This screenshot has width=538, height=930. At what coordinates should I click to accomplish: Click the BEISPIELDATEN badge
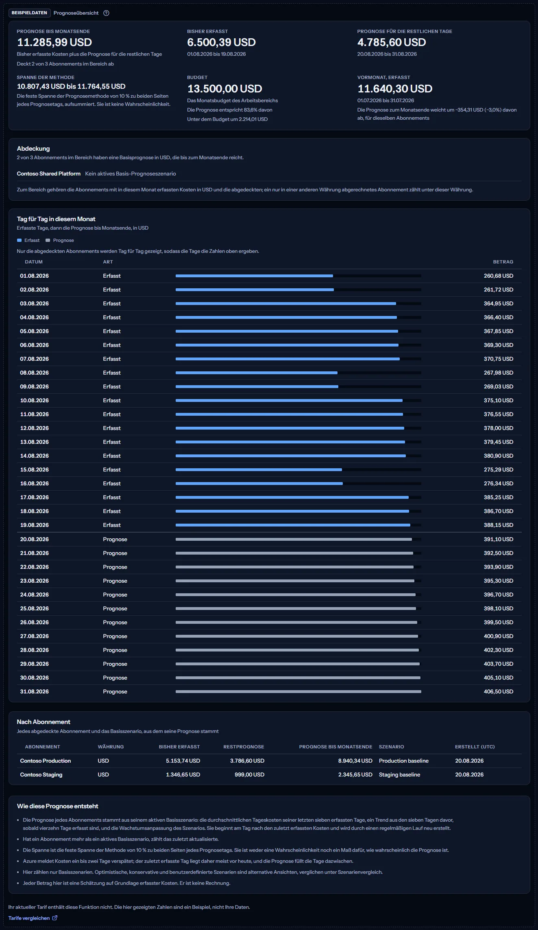coord(29,13)
